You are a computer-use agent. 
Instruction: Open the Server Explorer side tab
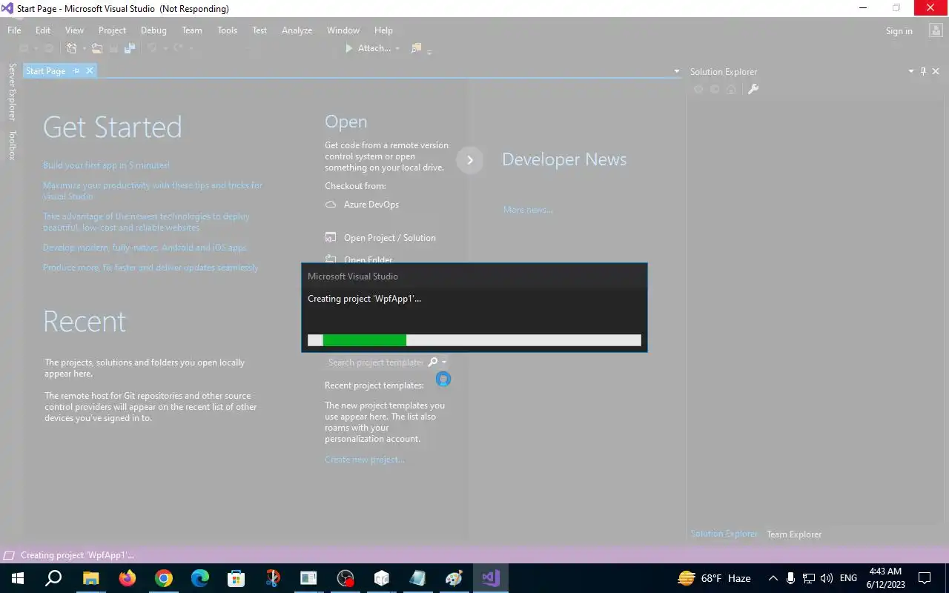[x=12, y=92]
